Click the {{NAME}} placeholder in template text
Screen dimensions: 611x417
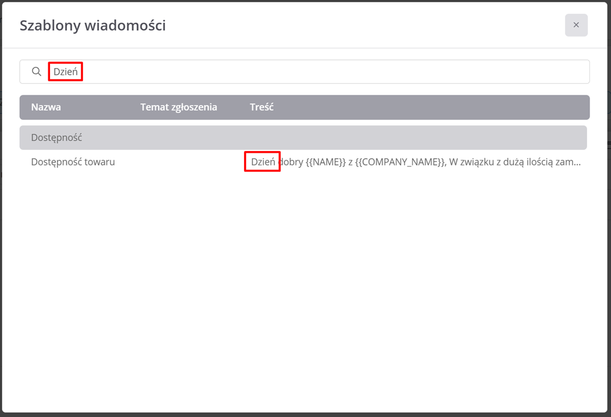(326, 162)
